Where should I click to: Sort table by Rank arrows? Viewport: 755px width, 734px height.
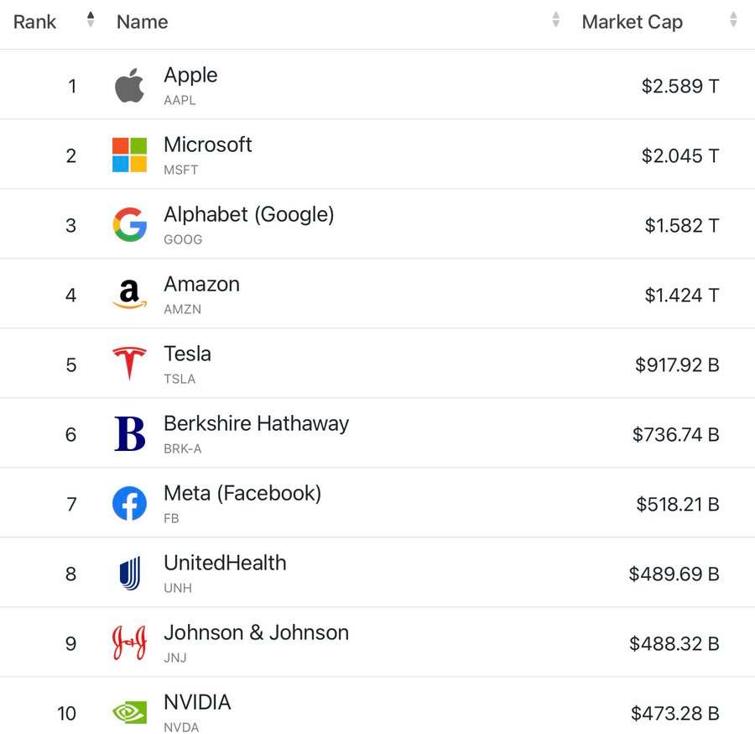90,19
